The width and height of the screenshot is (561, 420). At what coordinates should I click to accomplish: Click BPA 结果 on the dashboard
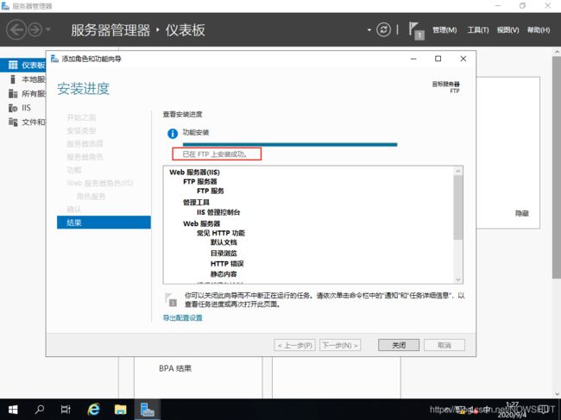[x=175, y=368]
